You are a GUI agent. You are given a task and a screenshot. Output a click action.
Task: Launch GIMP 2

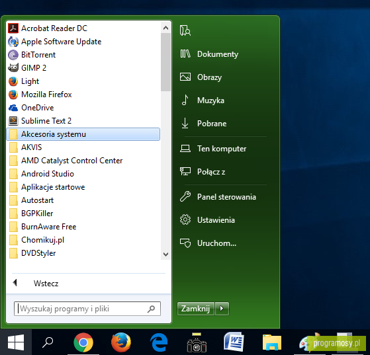click(x=83, y=68)
